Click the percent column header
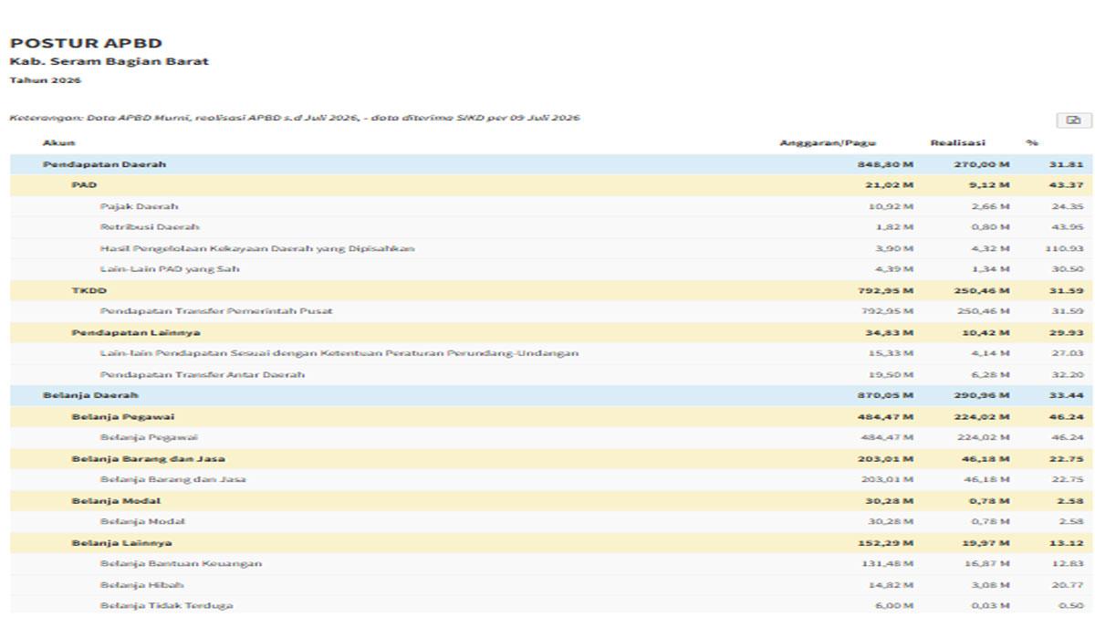Image resolution: width=1095 pixels, height=639 pixels. (x=1032, y=142)
